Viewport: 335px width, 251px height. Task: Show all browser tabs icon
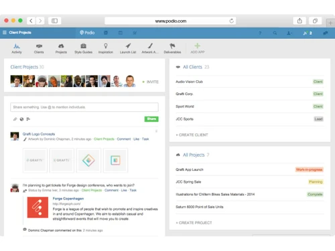[x=315, y=21]
